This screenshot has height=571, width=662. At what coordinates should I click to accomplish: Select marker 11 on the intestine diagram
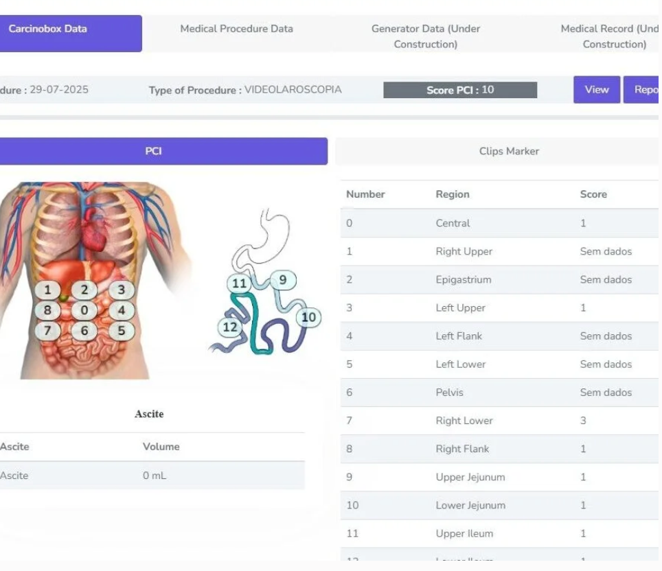coord(239,283)
